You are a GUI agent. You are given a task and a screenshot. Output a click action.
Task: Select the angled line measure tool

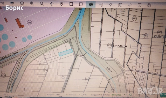tap(101, 5)
